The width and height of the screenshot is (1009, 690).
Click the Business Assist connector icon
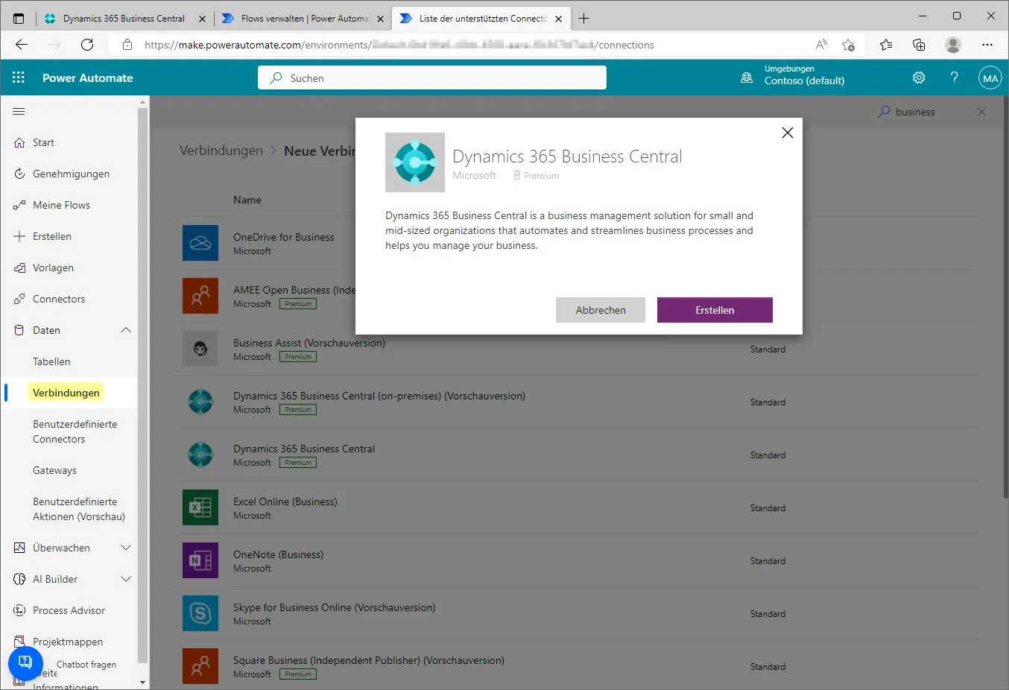200,349
